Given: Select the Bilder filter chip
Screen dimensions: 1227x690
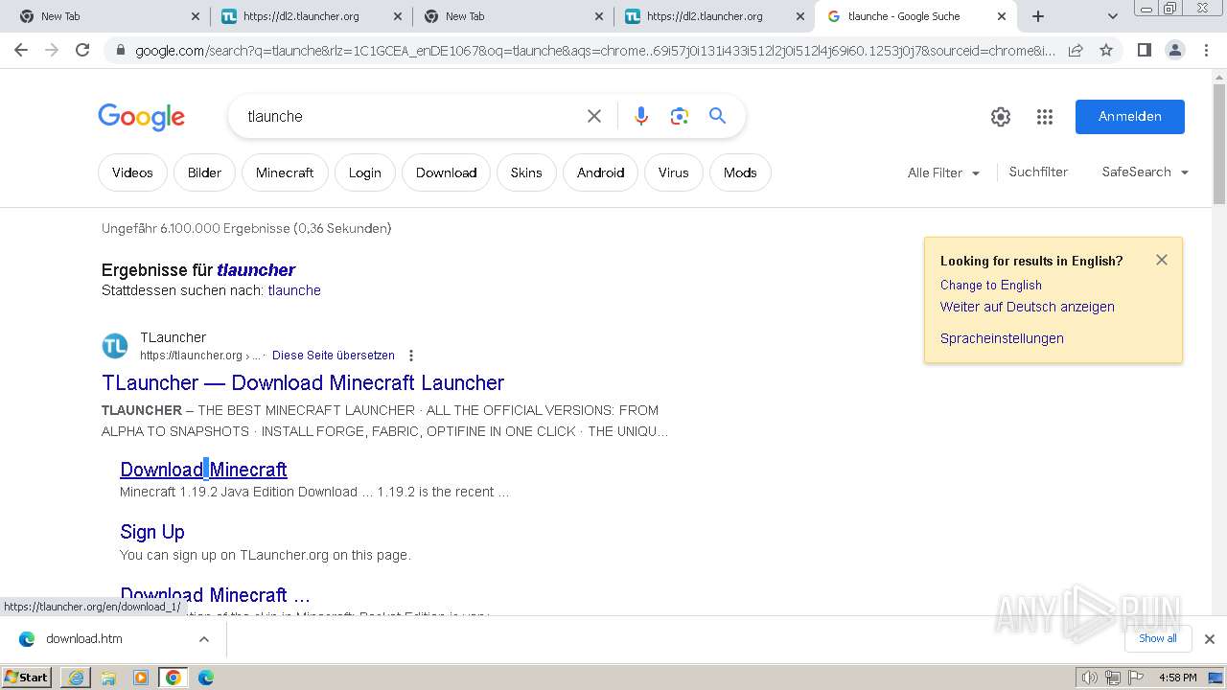Looking at the screenshot, I should pos(204,172).
